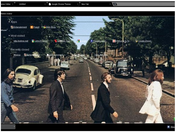The image size is (175, 133).
Task: Click the Welcome to Ty favicon
Action: click(114, 41)
